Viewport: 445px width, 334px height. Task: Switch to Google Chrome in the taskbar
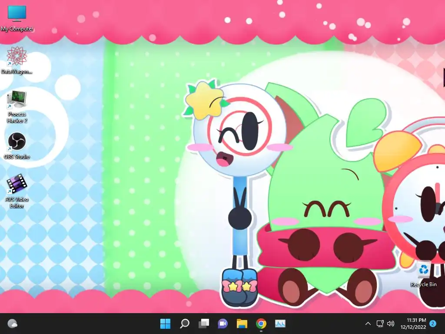pyautogui.click(x=261, y=324)
